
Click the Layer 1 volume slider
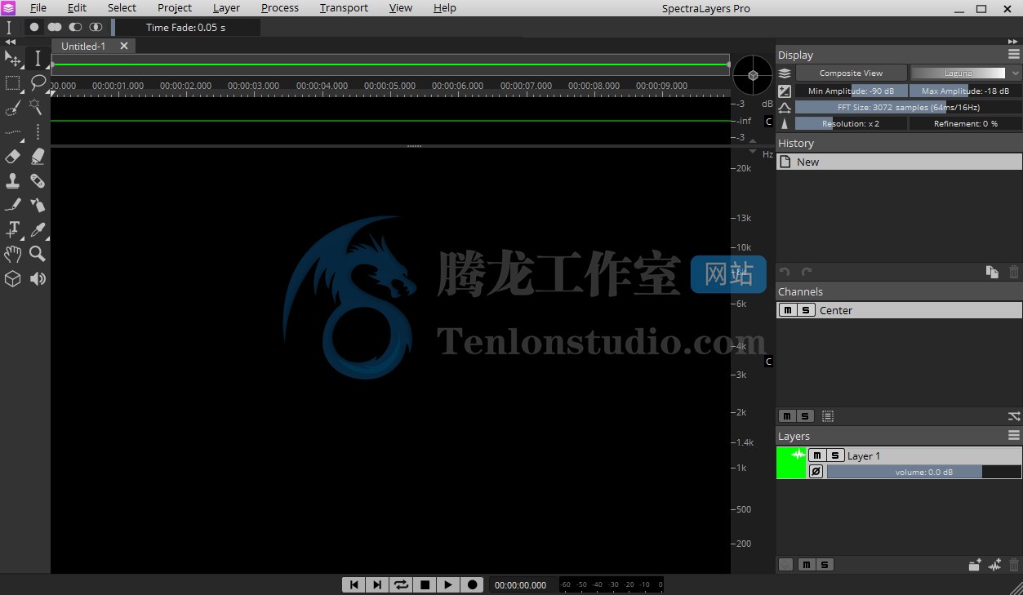[x=923, y=472]
